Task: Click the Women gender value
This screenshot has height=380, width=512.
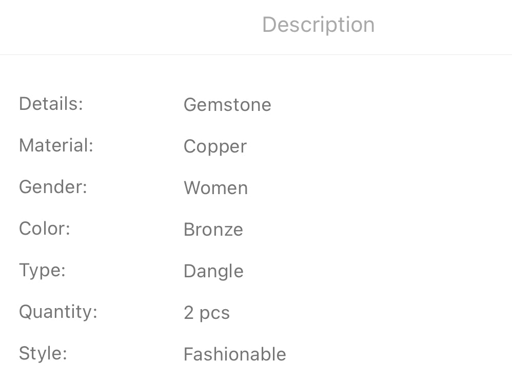Action: click(215, 188)
